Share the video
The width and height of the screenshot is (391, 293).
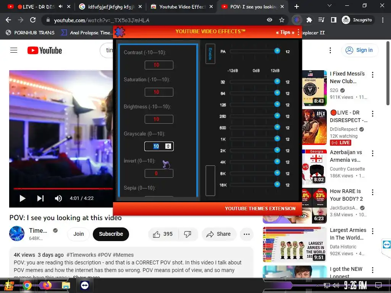click(219, 234)
